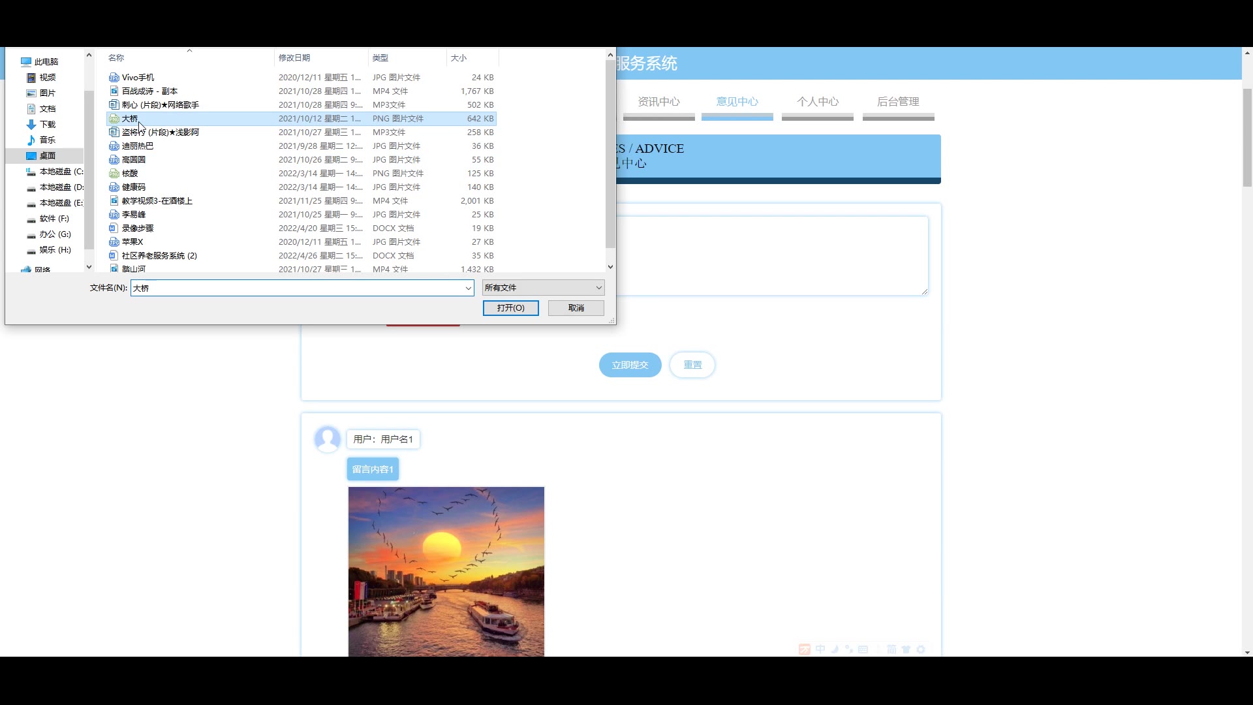The image size is (1253, 705).
Task: Select 本地磁盘 (D:) in the navigation tree
Action: pyautogui.click(x=61, y=187)
